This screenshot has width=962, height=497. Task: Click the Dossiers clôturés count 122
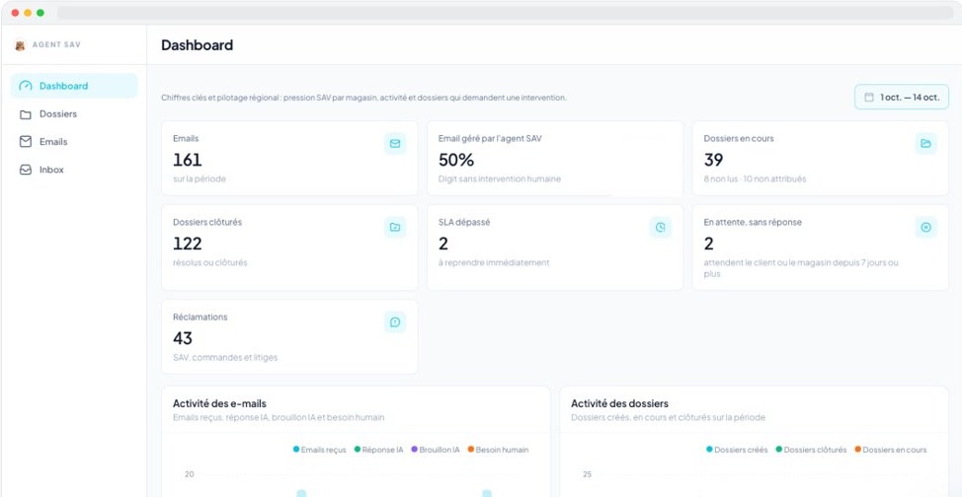[187, 244]
